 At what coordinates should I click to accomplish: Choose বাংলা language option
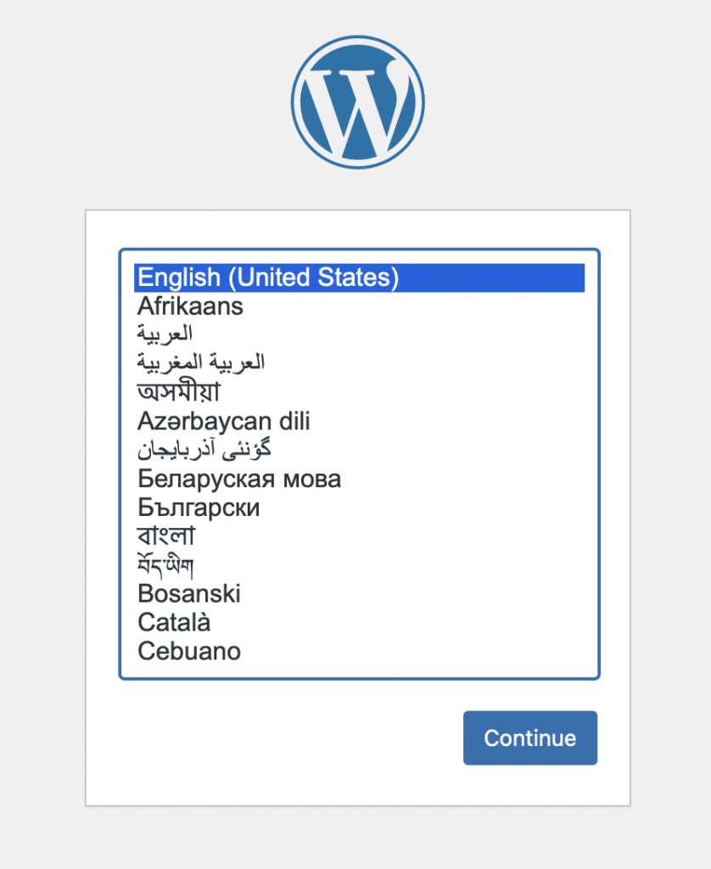(x=359, y=536)
